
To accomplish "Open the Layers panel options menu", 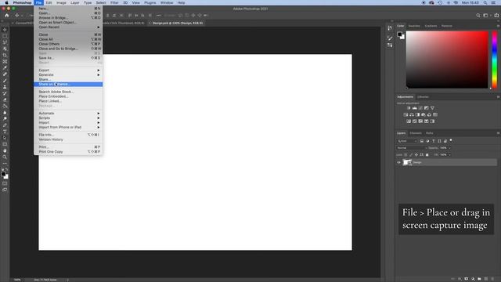I will click(x=498, y=133).
